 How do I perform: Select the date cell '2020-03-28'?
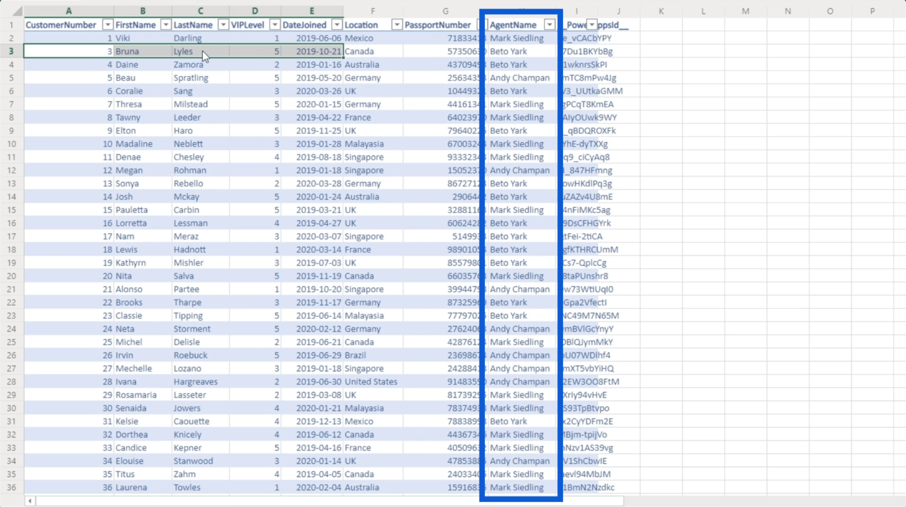click(x=312, y=183)
